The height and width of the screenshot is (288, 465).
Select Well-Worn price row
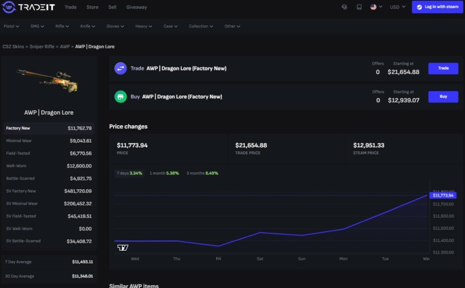point(49,166)
